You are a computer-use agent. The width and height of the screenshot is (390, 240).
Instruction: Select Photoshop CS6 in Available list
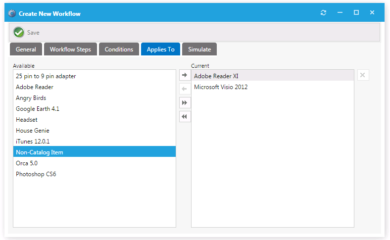tap(36, 174)
